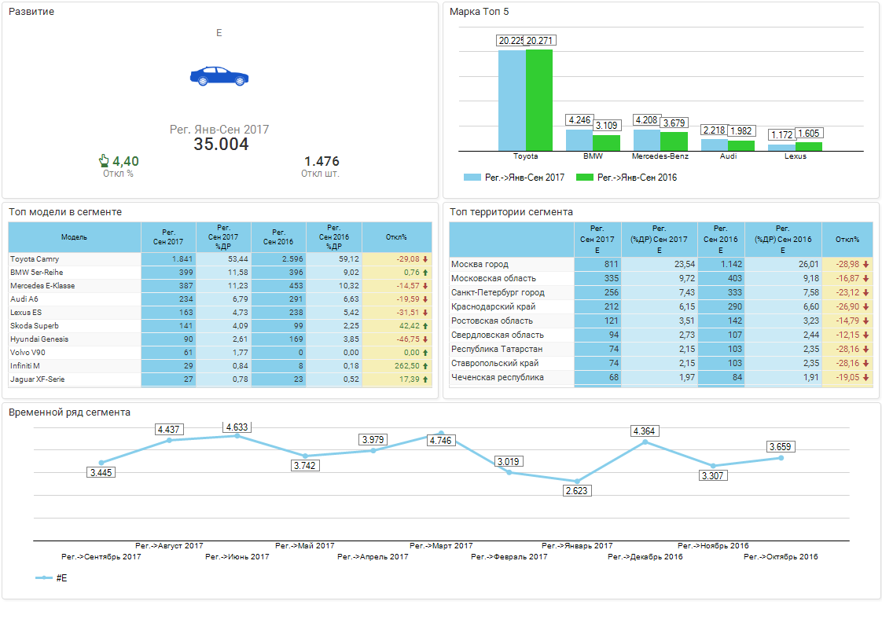Sort by the Модель column header

click(74, 237)
